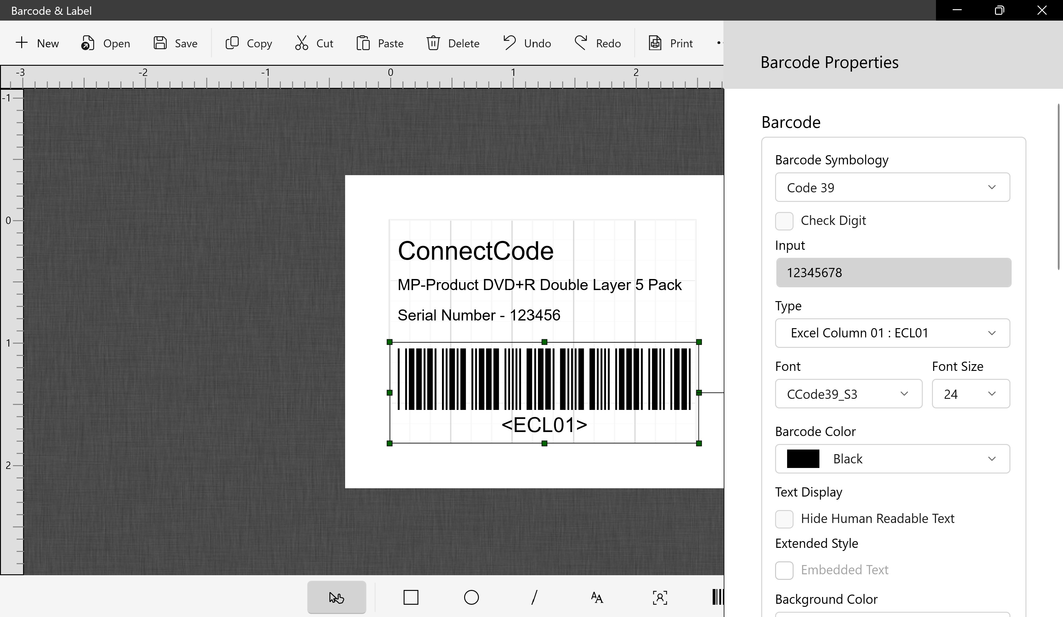This screenshot has width=1063, height=617.
Task: Click the Save button
Action: [x=175, y=43]
